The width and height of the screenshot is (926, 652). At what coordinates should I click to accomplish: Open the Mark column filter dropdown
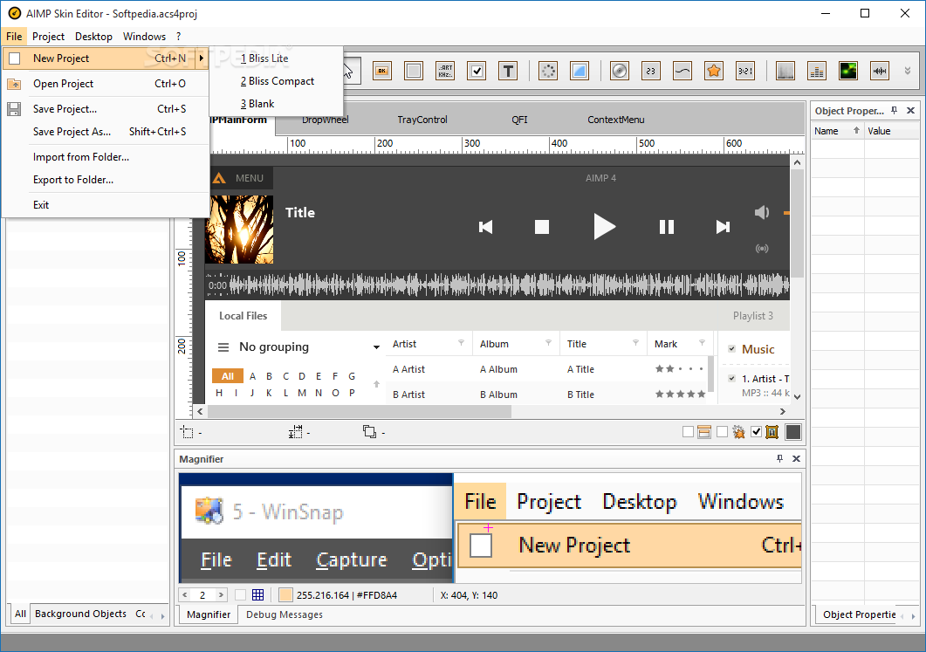click(x=703, y=342)
